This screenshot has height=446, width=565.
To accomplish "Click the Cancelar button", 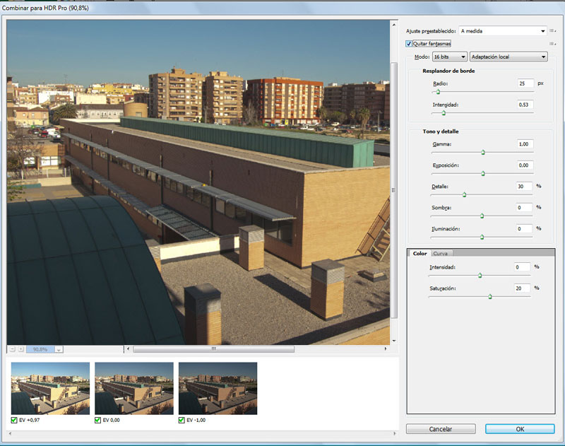I will 441,429.
